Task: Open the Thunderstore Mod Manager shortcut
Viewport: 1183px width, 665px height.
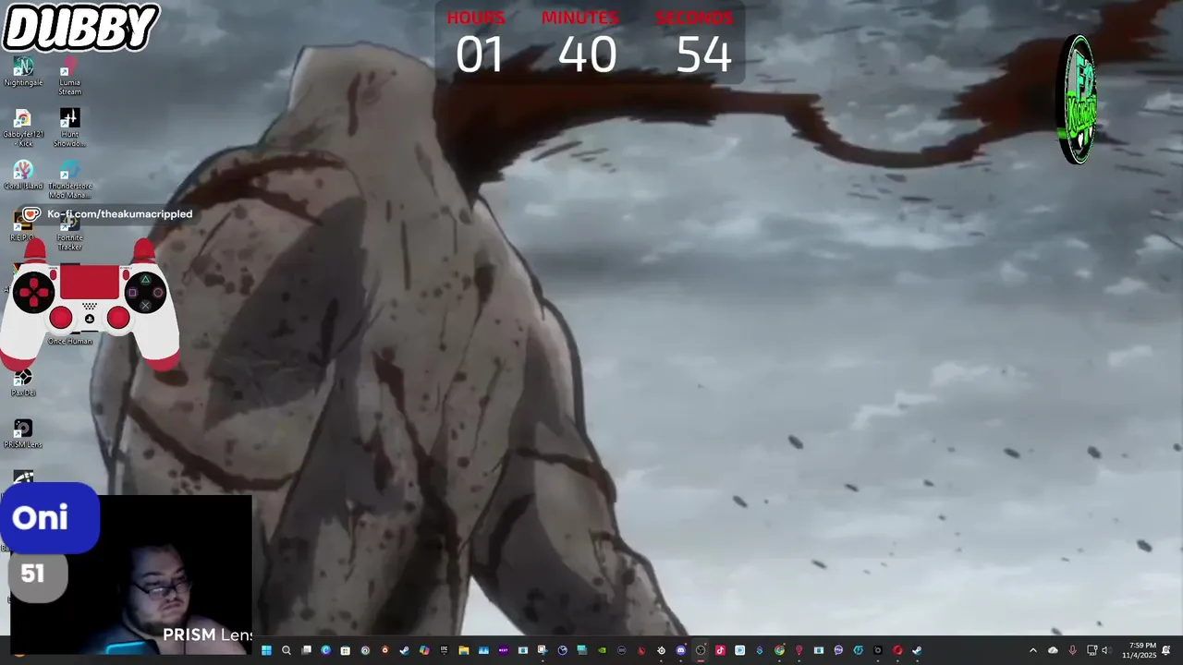Action: (69, 180)
